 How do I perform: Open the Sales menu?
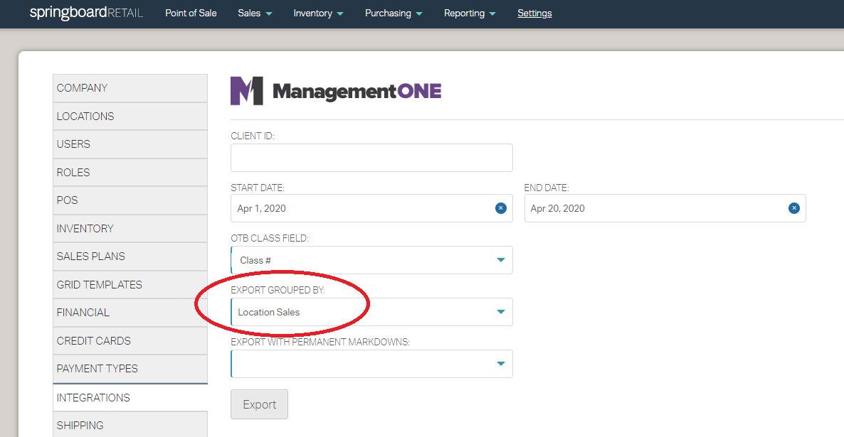(x=255, y=14)
